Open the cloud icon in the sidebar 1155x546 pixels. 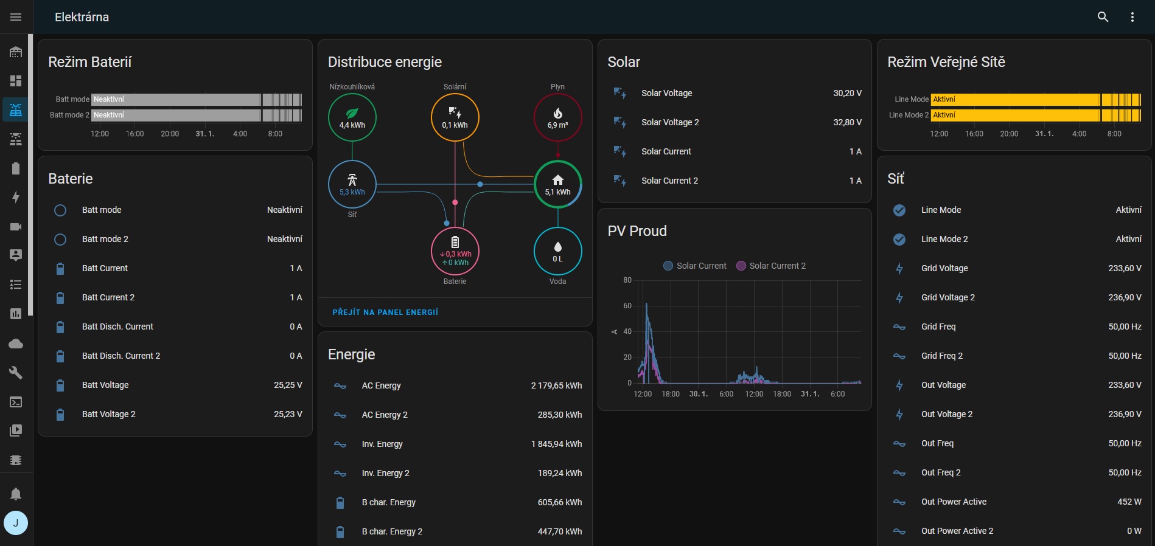[x=16, y=344]
